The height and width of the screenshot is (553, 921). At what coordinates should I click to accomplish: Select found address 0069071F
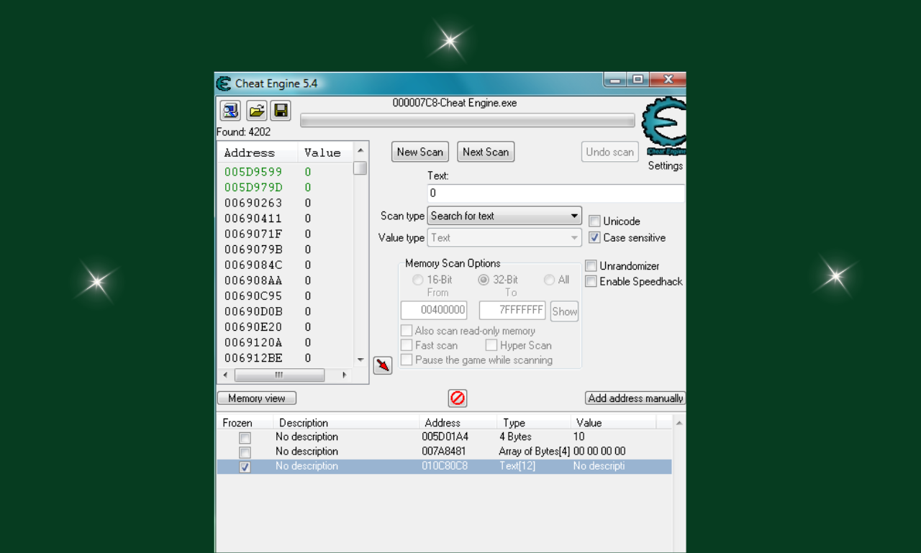click(253, 234)
